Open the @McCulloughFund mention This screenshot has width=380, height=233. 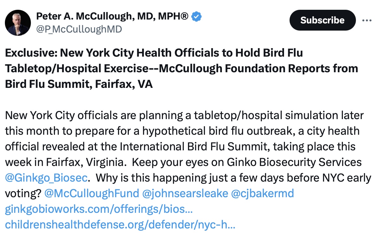click(91, 193)
